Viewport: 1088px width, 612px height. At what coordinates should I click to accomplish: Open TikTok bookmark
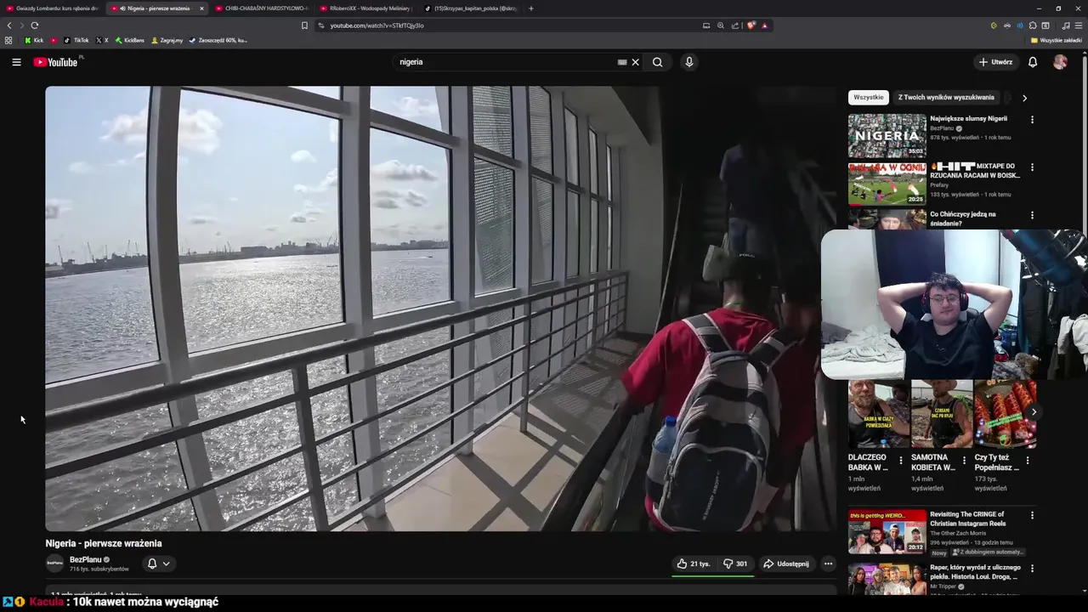[76, 40]
